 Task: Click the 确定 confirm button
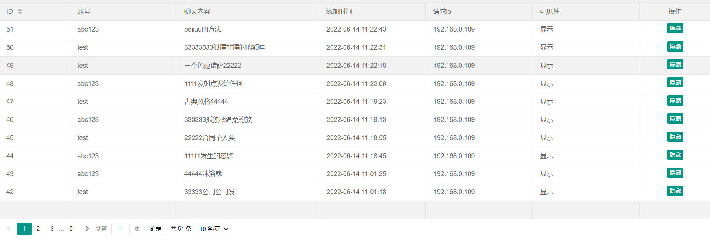[x=155, y=229]
